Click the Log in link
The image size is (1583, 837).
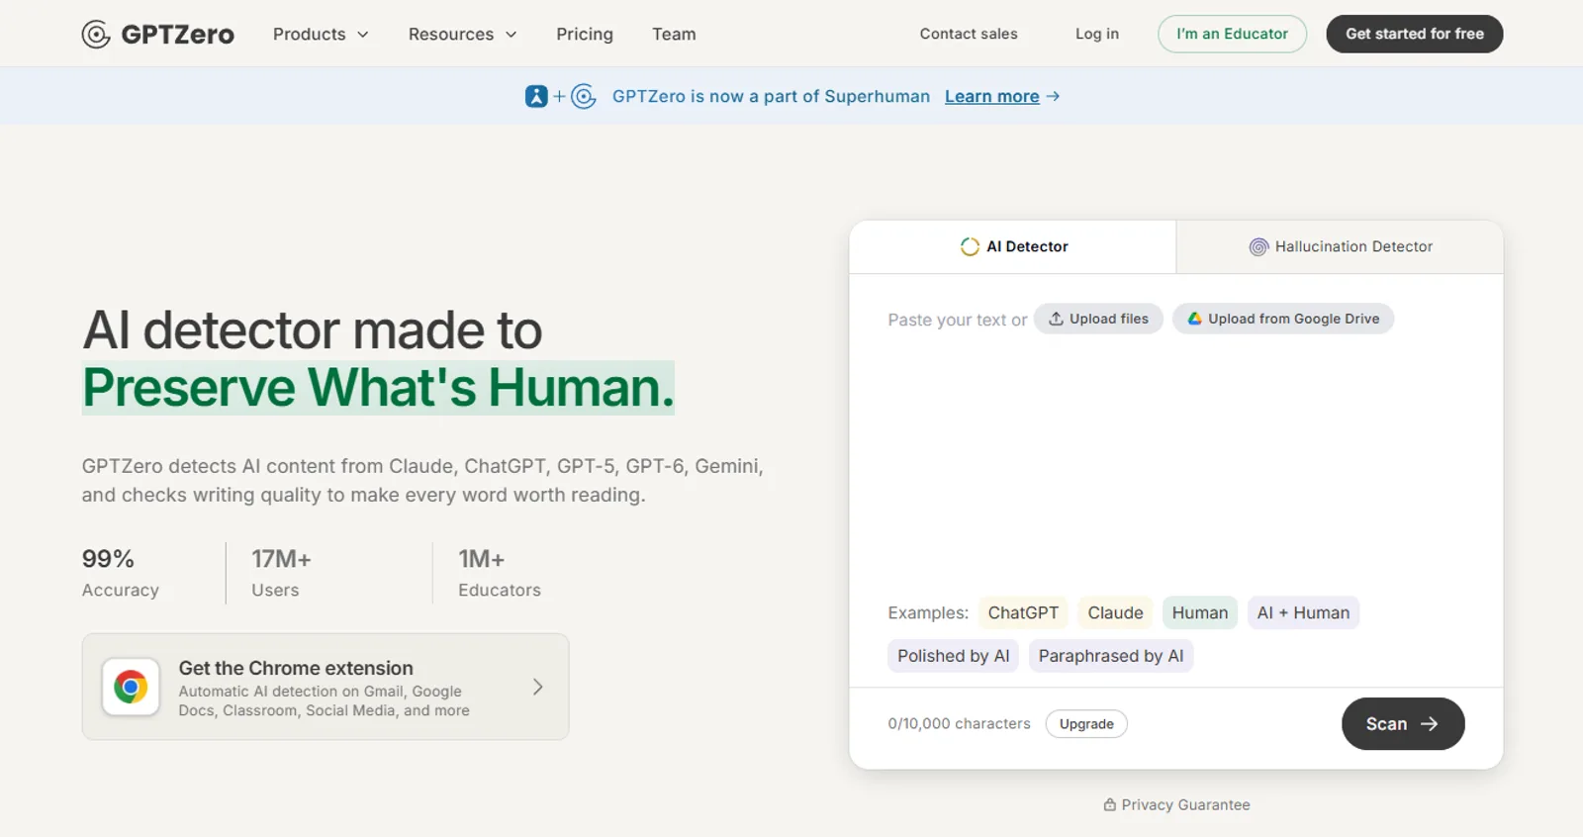pos(1097,34)
